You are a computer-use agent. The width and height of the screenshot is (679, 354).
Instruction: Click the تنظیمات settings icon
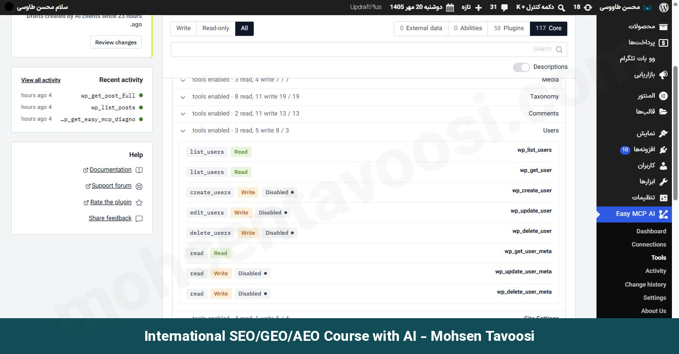click(x=663, y=198)
